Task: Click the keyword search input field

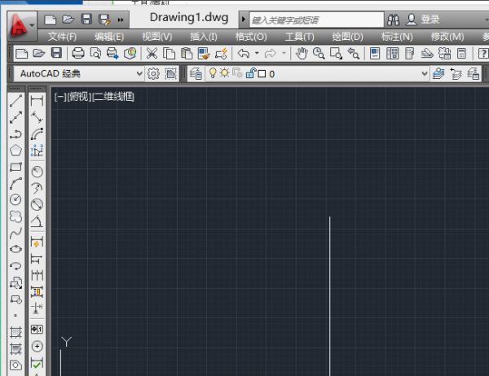Action: tap(316, 20)
